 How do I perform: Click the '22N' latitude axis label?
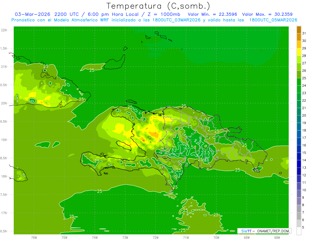[4, 30]
